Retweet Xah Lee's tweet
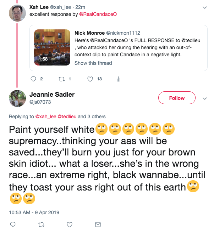214x233 pixels. point(62,79)
